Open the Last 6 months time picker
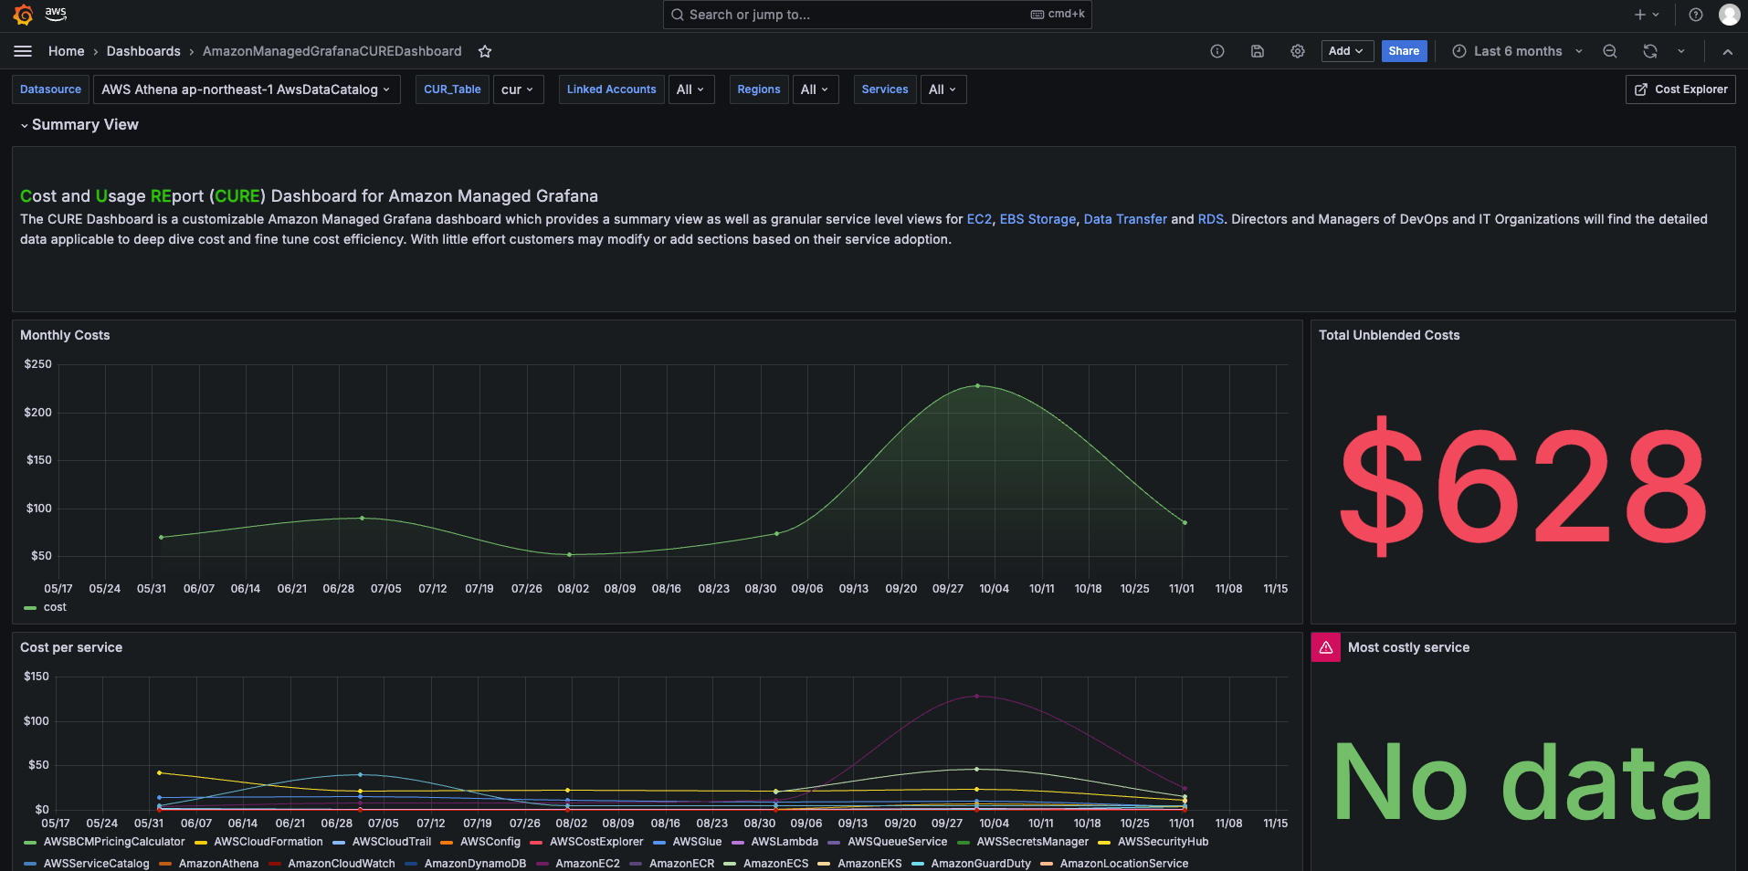The height and width of the screenshot is (871, 1748). [x=1517, y=51]
